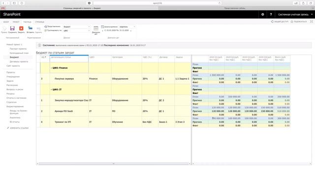This screenshot has width=315, height=177.
Task: Switch to the first browser tab, Бюджет
Action: tap(82, 8)
